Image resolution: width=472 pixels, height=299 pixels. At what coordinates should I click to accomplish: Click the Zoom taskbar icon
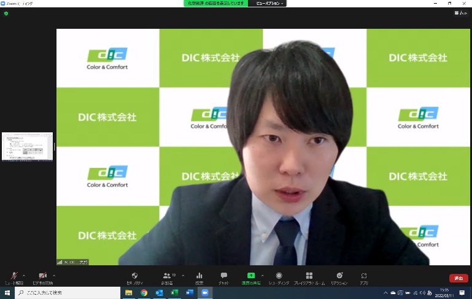click(205, 293)
